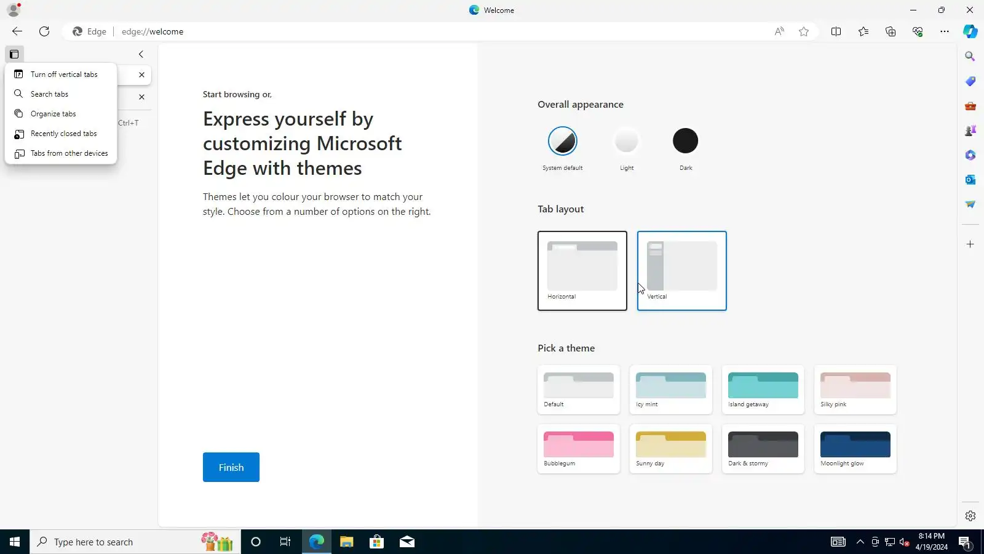Collapse the vertical tabs pane

[x=141, y=54]
